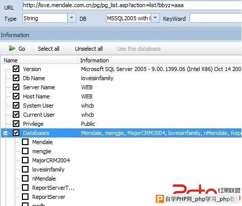This screenshot has width=242, height=206.
Task: Click the Unselect all button
Action: (89, 49)
